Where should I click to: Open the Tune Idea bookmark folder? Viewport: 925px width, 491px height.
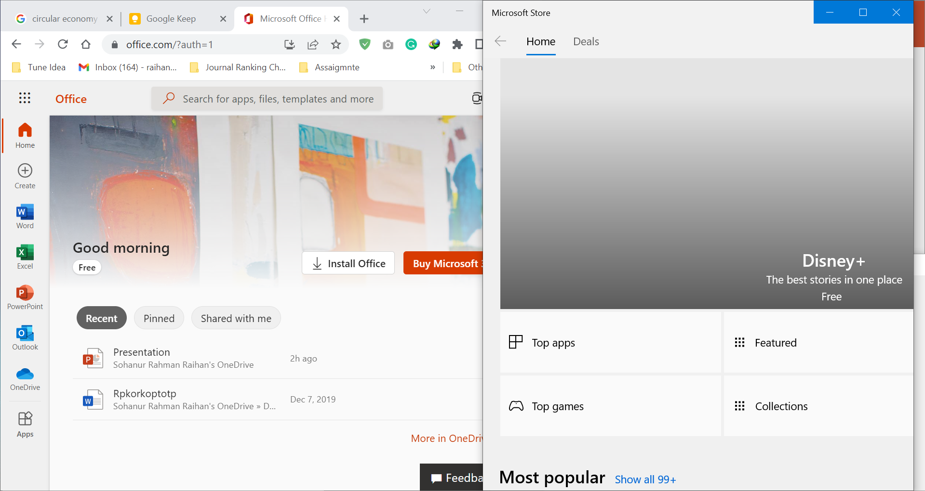coord(39,67)
